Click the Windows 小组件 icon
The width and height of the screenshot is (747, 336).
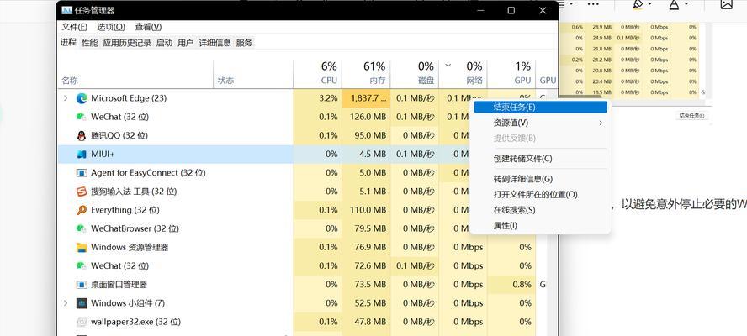[x=82, y=303]
